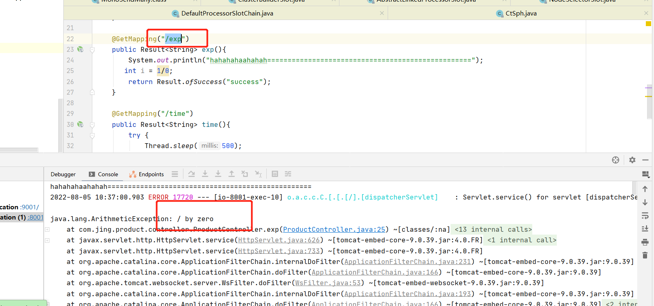The height and width of the screenshot is (306, 654).
Task: Click the Console tab terminal icon
Action: pyautogui.click(x=92, y=174)
